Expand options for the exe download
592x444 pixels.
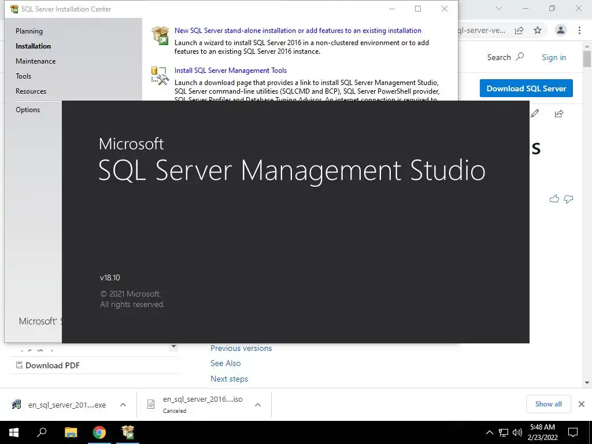pyautogui.click(x=123, y=405)
